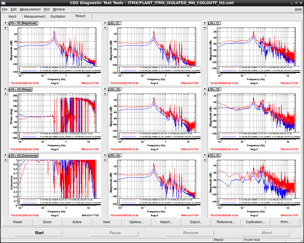This screenshot has height=243, width=304.
Task: Open the Window menu
Action: [59, 9]
